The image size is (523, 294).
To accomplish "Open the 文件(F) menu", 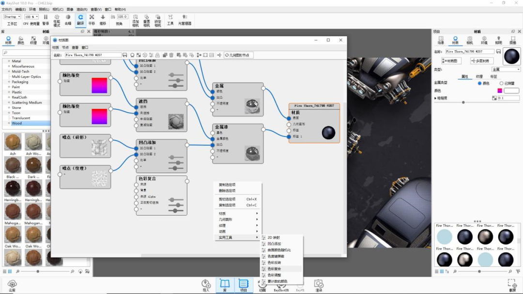I will [x=7, y=9].
